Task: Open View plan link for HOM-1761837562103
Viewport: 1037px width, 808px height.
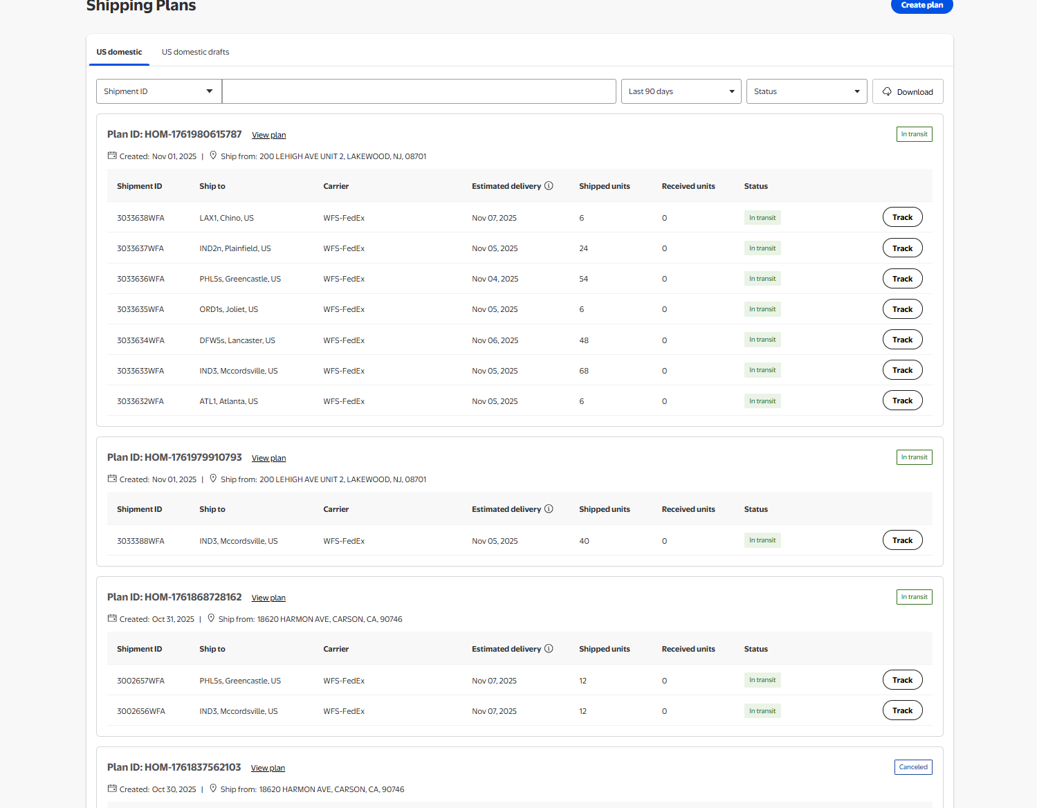Action: point(268,768)
